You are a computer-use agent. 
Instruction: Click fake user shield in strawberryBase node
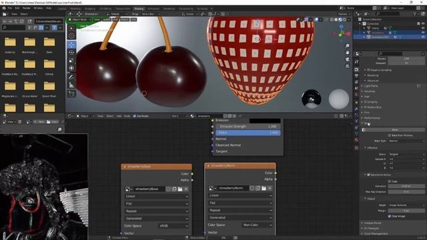tap(168, 189)
